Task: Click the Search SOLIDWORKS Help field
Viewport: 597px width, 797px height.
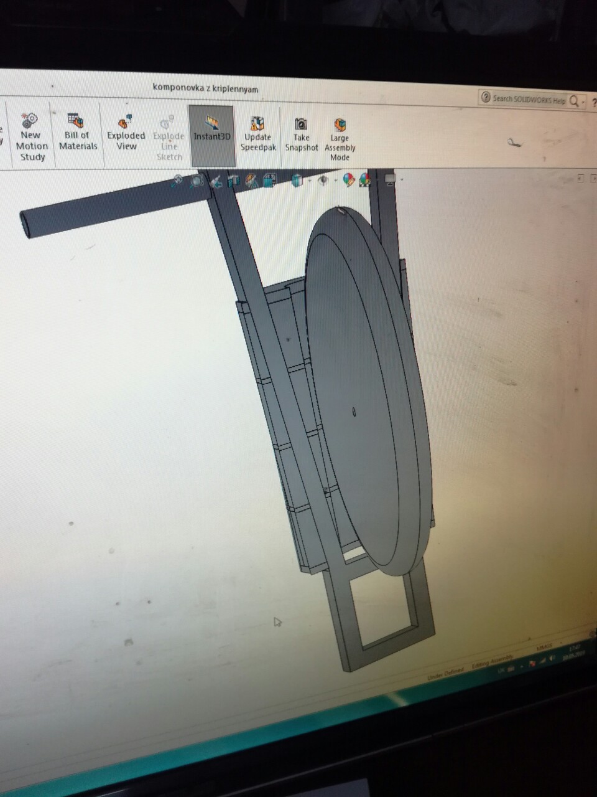Action: tap(529, 98)
